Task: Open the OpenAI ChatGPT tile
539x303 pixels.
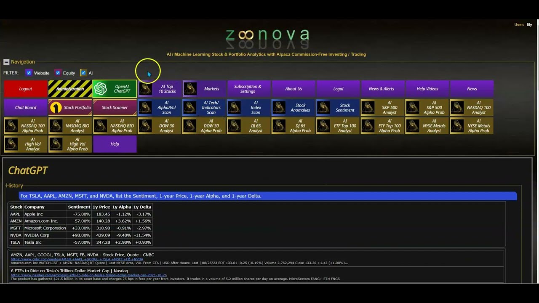Action: (115, 89)
